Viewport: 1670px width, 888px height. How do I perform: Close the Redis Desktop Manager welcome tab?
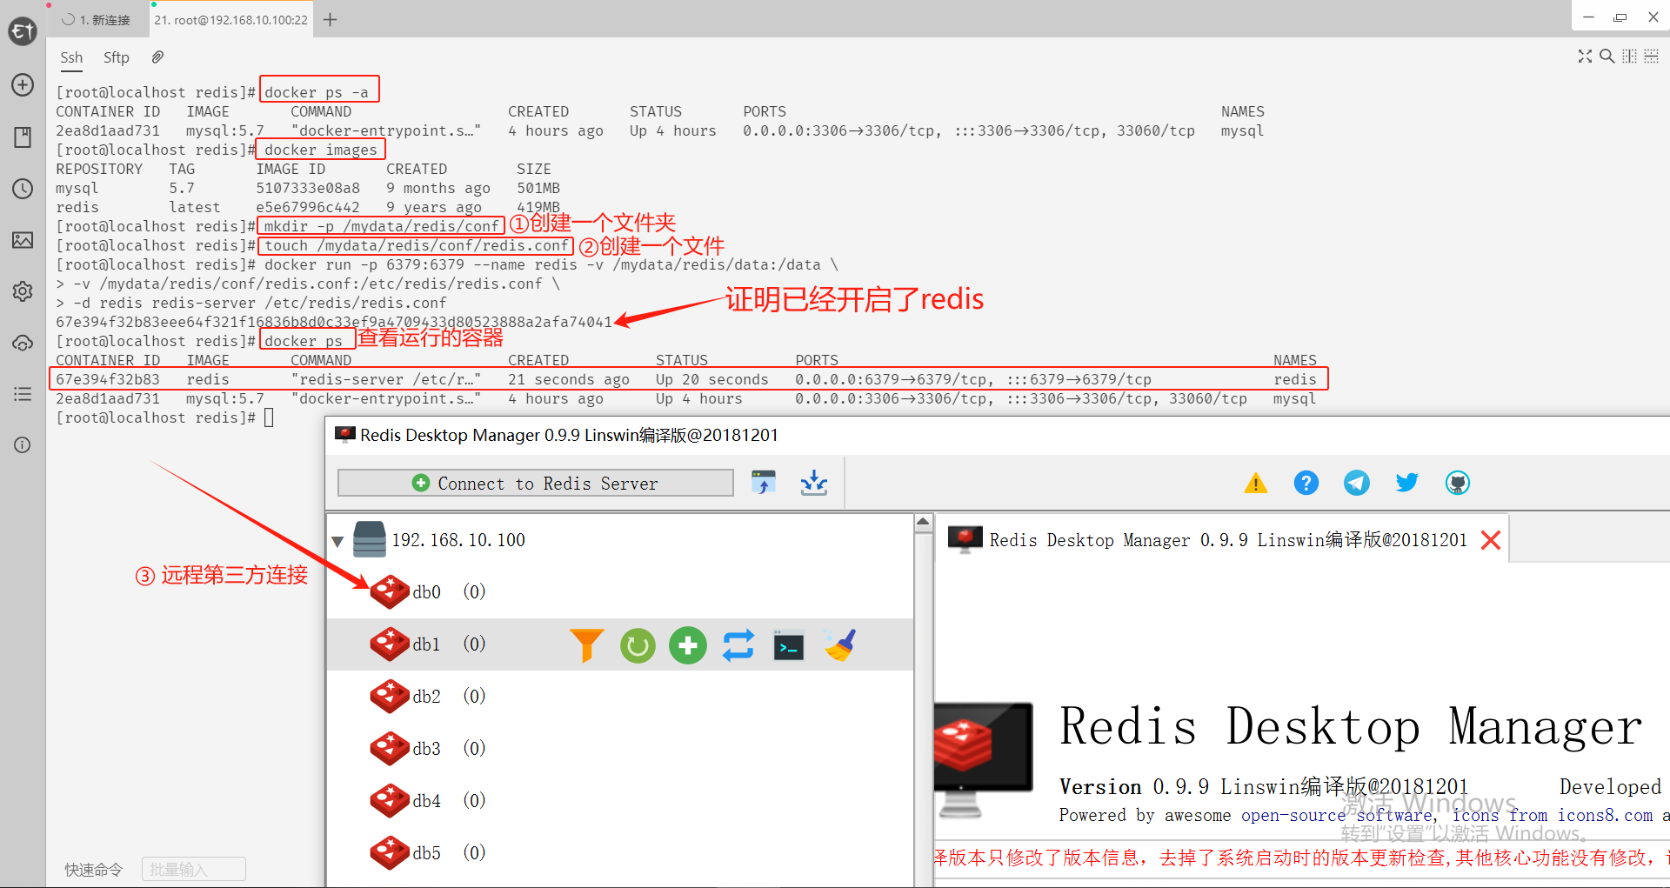[1491, 540]
